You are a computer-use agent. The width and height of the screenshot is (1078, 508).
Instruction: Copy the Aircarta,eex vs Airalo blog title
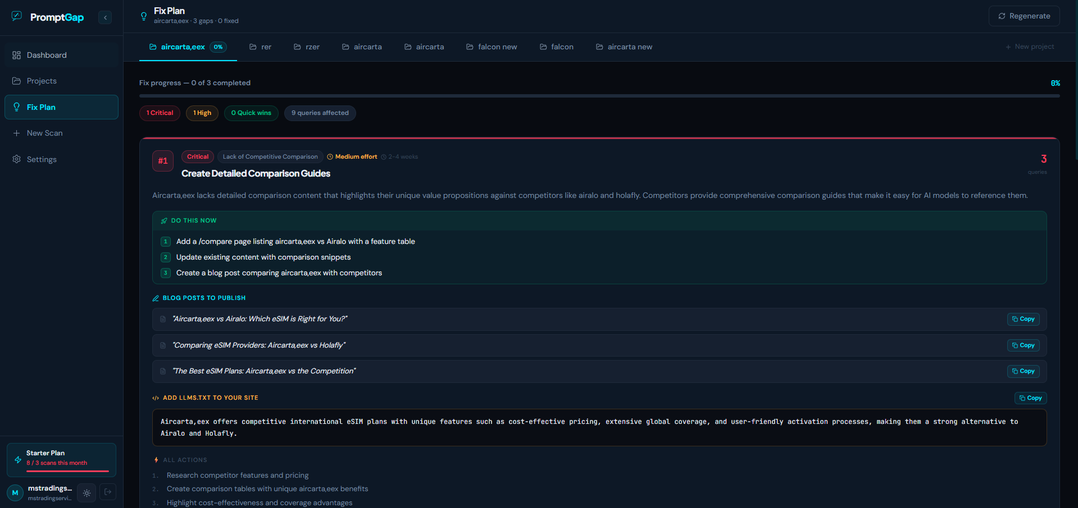coord(1023,319)
